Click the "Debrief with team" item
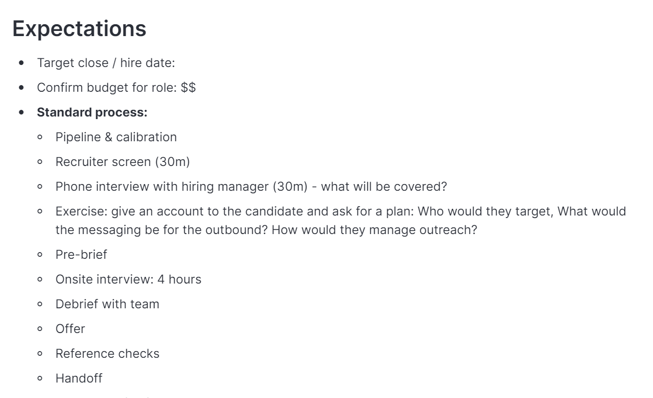The image size is (653, 398). (107, 304)
